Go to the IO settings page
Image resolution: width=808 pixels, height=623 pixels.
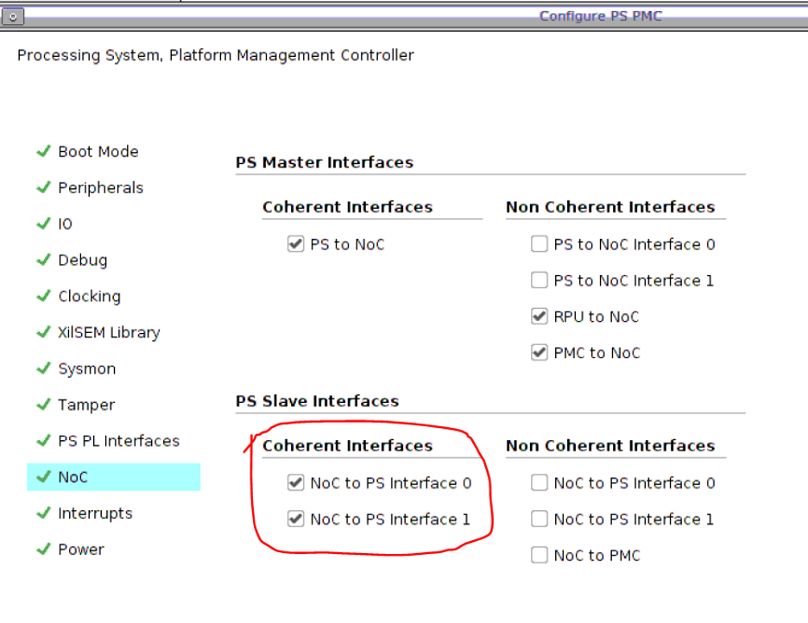coord(65,224)
